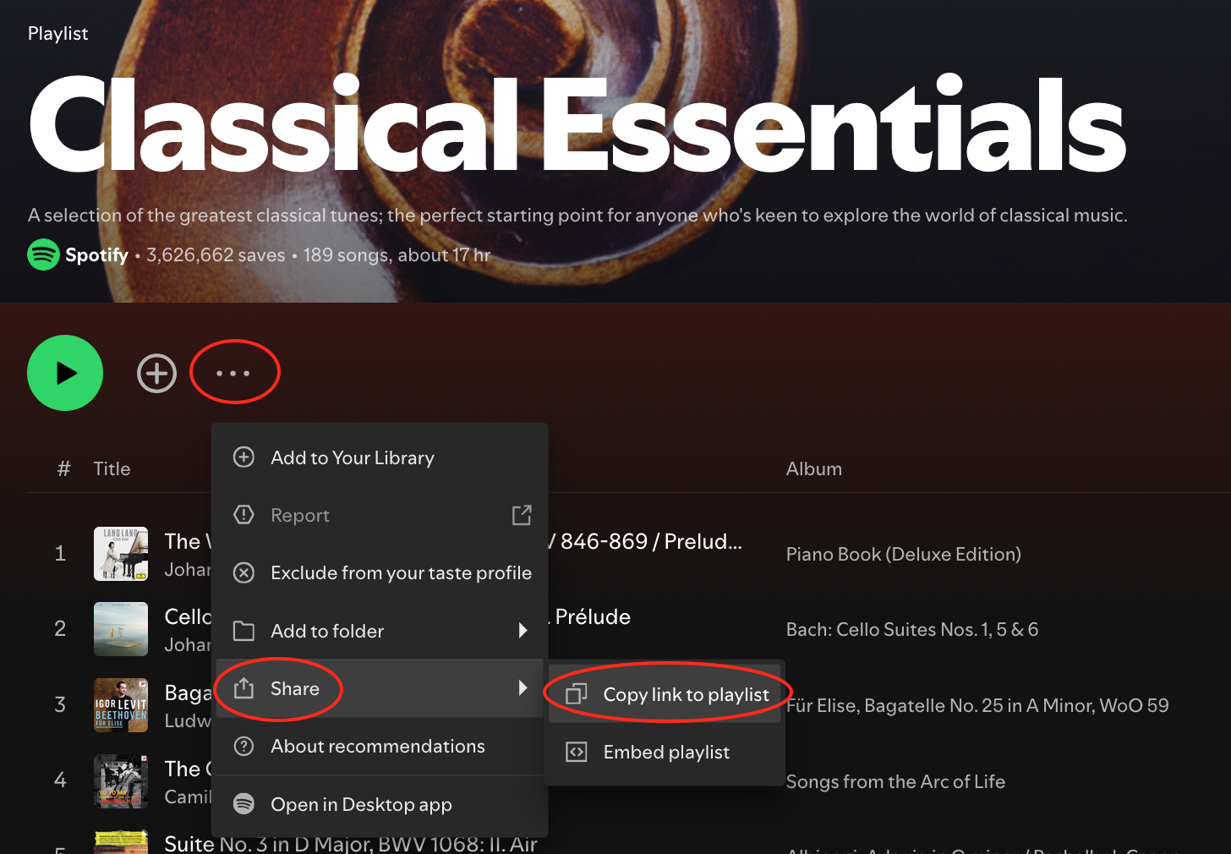The height and width of the screenshot is (854, 1231).
Task: Open About recommendations entry
Action: 377,747
